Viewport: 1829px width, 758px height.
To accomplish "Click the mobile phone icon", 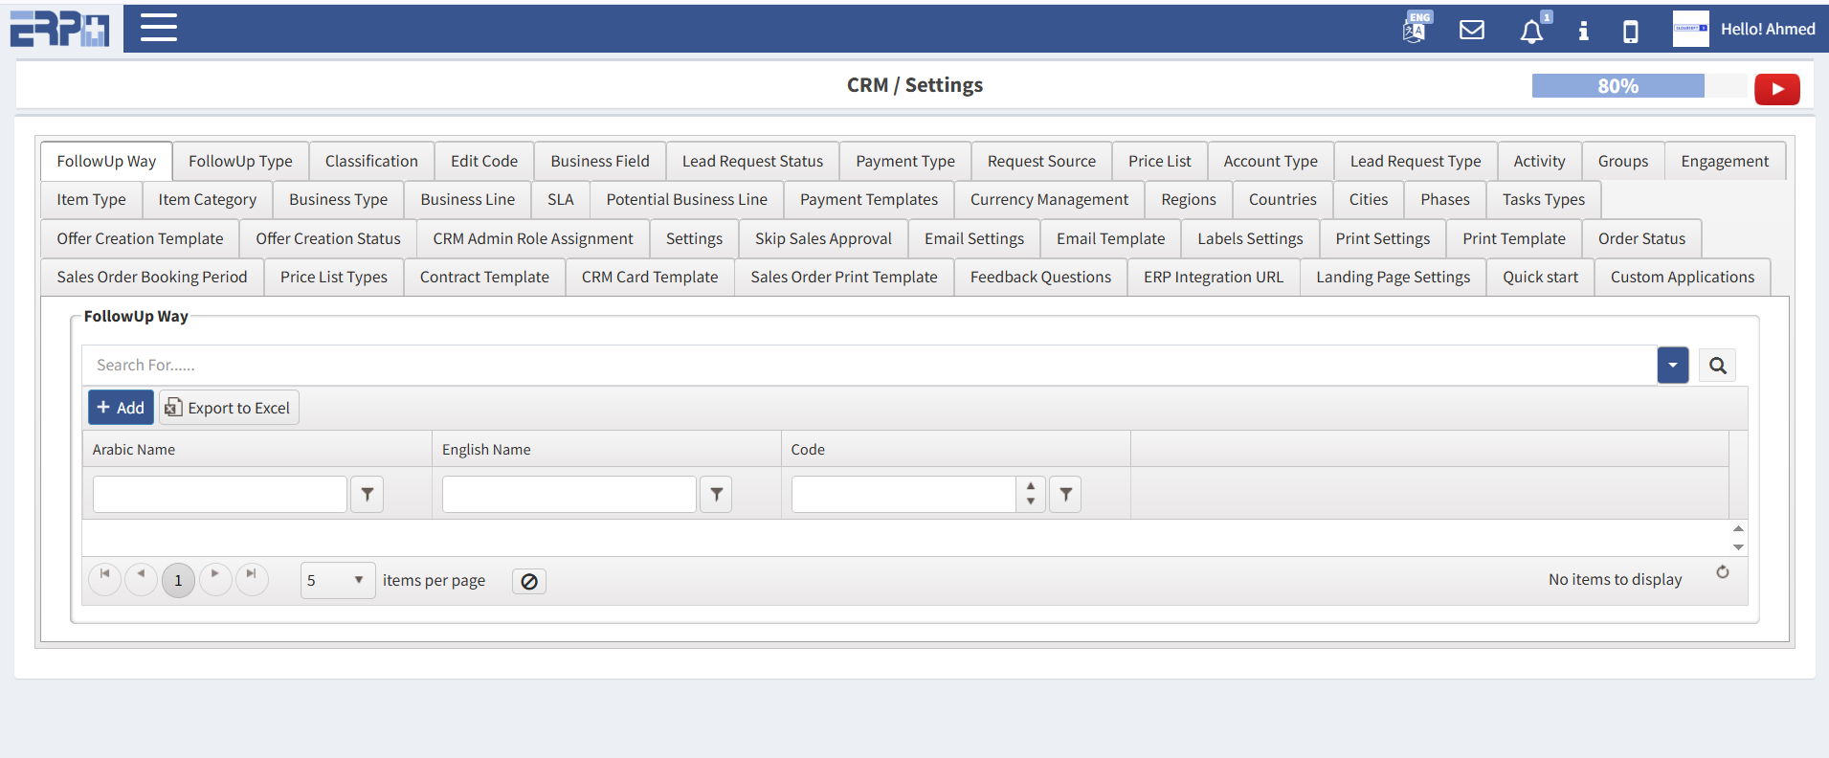I will pos(1630,32).
